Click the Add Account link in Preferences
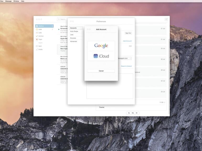 click(x=127, y=41)
